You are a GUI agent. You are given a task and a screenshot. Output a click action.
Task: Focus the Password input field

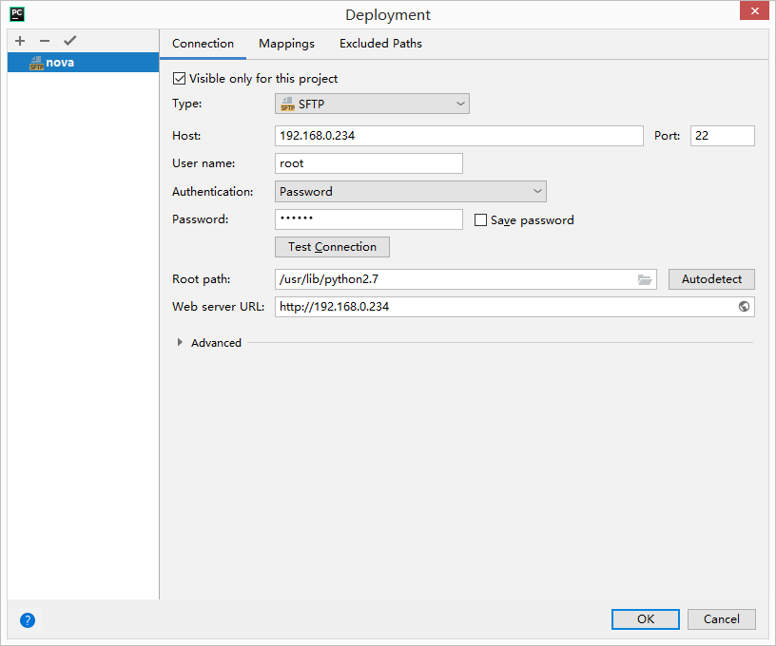coord(369,219)
